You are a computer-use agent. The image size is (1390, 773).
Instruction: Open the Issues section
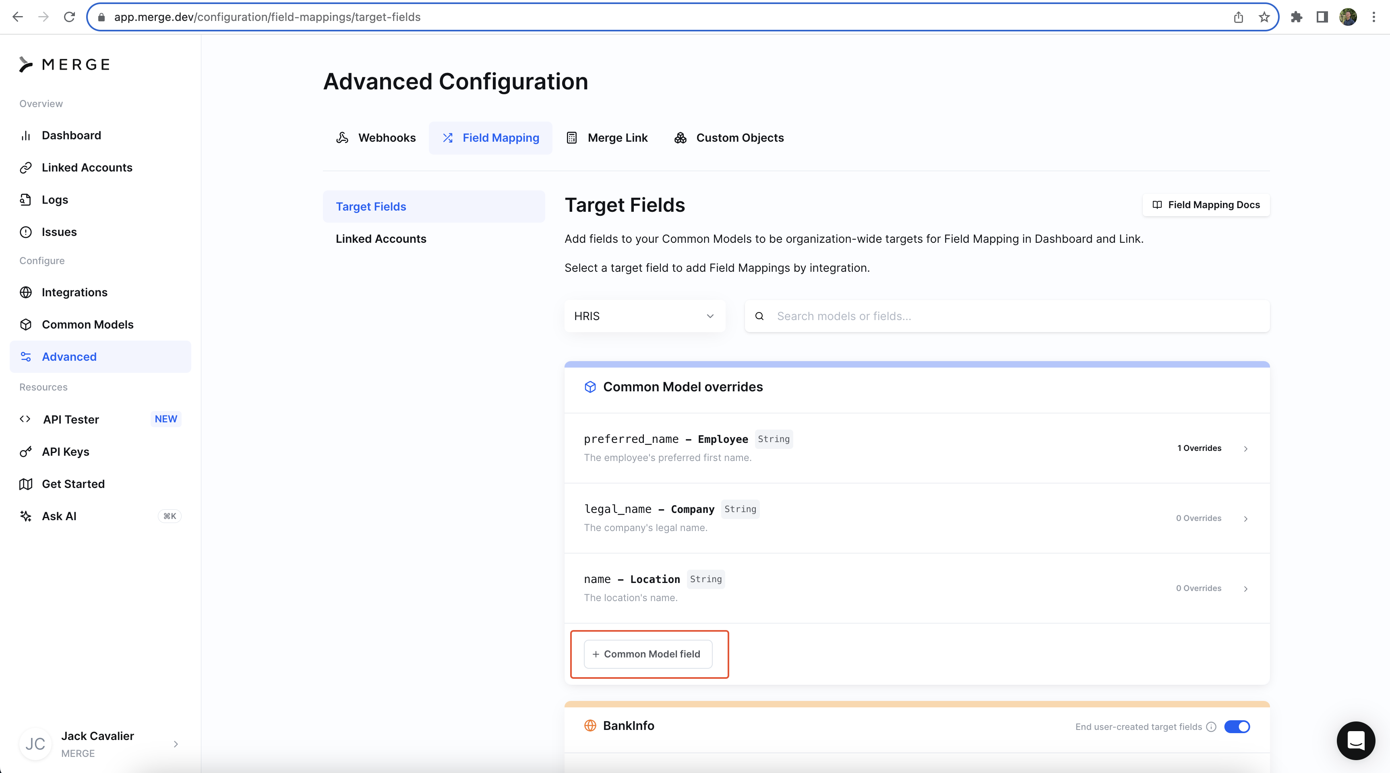coord(59,232)
